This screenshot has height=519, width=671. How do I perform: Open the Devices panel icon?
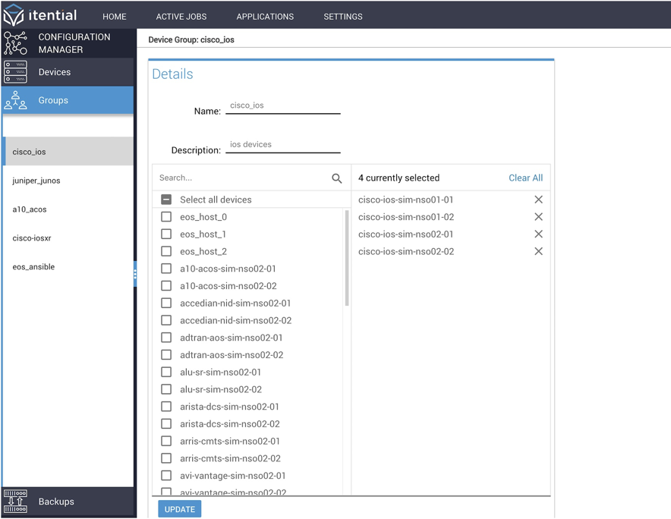coord(15,71)
